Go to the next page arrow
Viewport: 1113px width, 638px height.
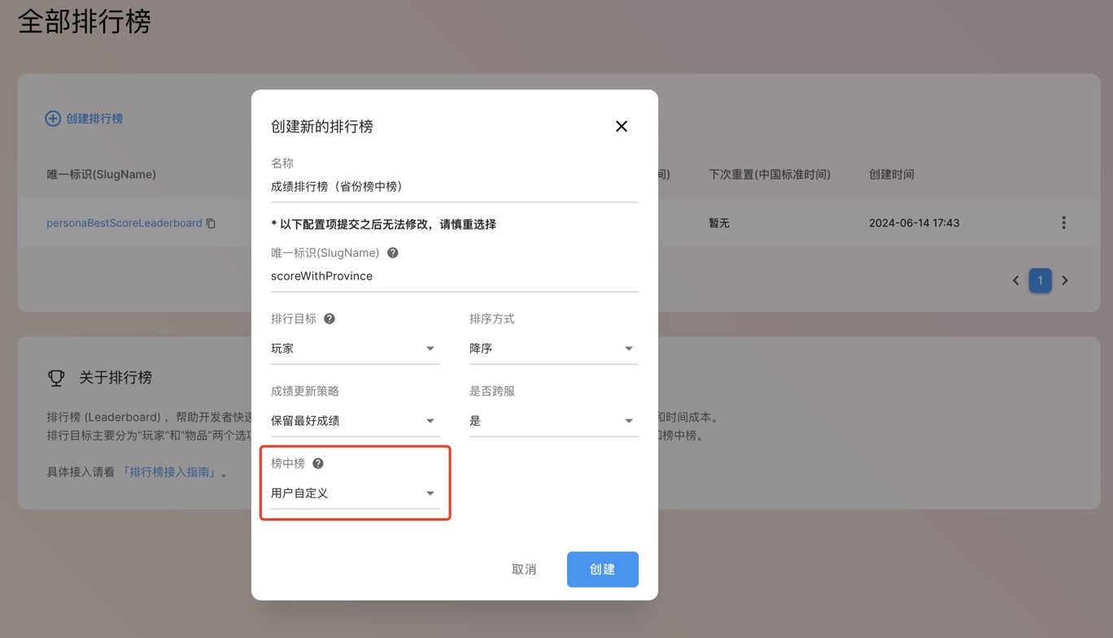1064,280
